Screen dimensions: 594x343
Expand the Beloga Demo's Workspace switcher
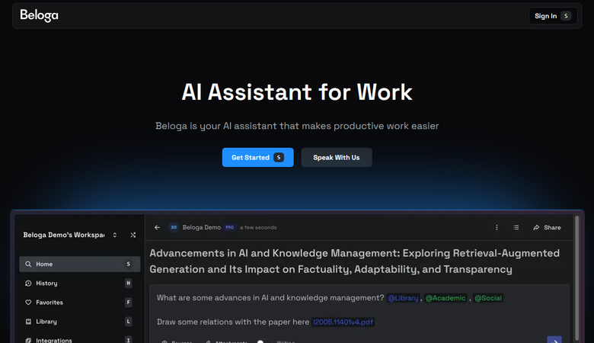(115, 236)
